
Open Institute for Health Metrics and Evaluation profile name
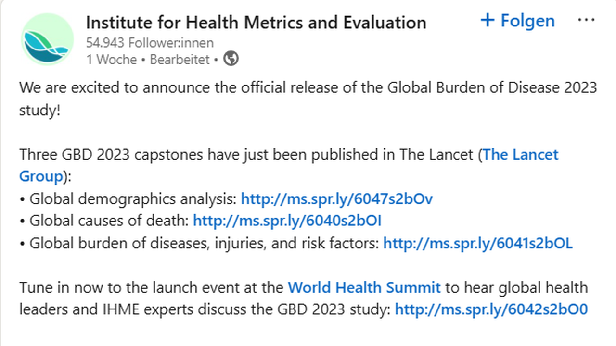256,22
